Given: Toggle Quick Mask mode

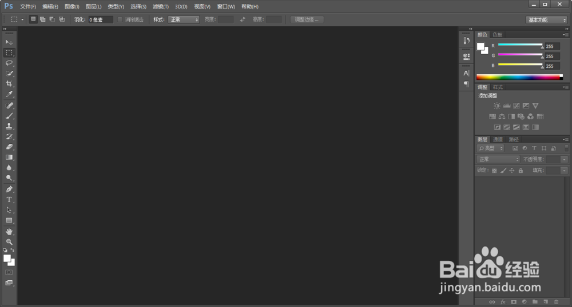Looking at the screenshot, I should pos(9,272).
